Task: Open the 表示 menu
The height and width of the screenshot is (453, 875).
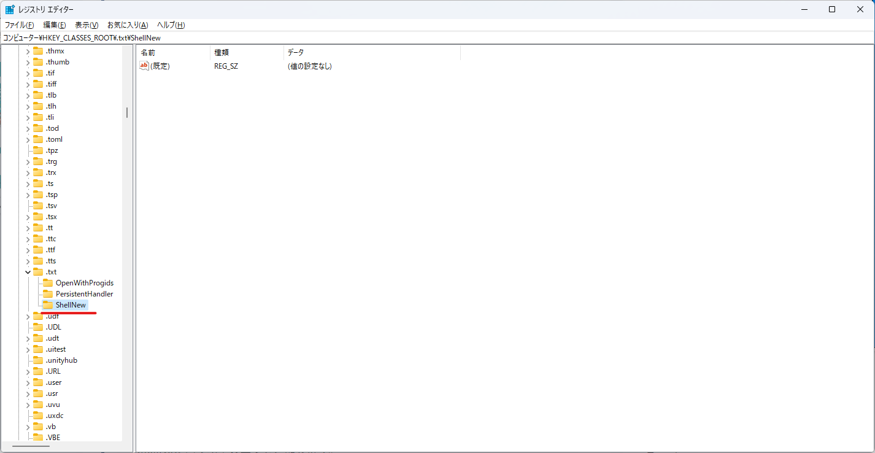Action: [x=85, y=25]
